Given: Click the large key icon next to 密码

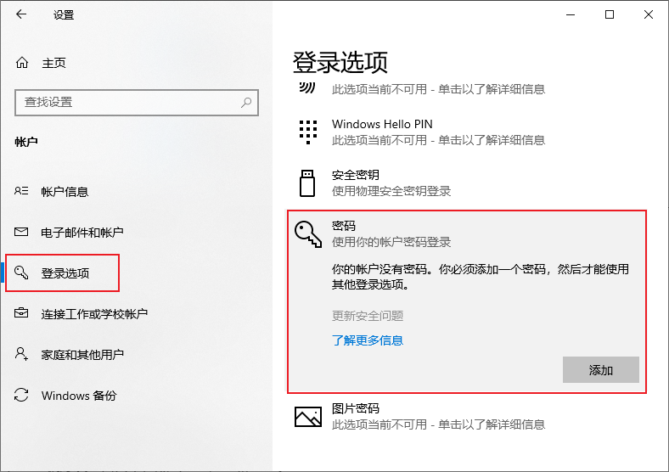Looking at the screenshot, I should coord(308,234).
